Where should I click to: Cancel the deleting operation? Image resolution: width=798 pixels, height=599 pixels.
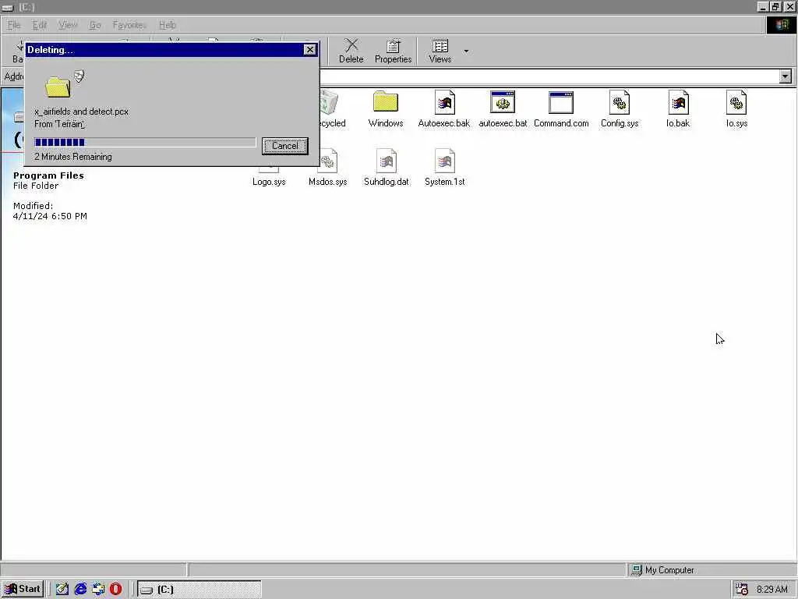click(285, 146)
